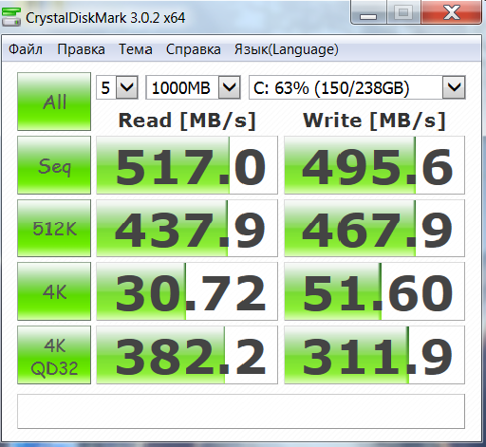Open the Справка menu
This screenshot has width=486, height=447.
tap(194, 49)
